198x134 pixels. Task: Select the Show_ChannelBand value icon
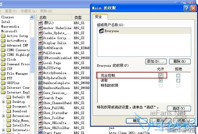pos(40,103)
